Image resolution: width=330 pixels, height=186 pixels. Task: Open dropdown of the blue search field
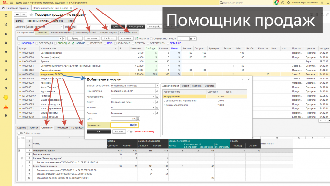(60, 39)
